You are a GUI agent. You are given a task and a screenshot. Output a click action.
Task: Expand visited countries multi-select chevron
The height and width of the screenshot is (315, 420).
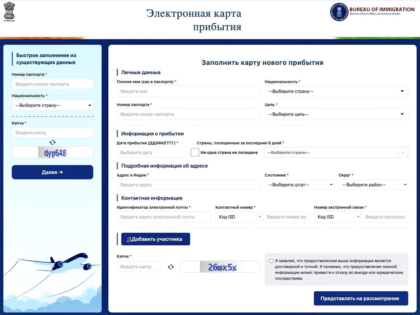coord(403,152)
